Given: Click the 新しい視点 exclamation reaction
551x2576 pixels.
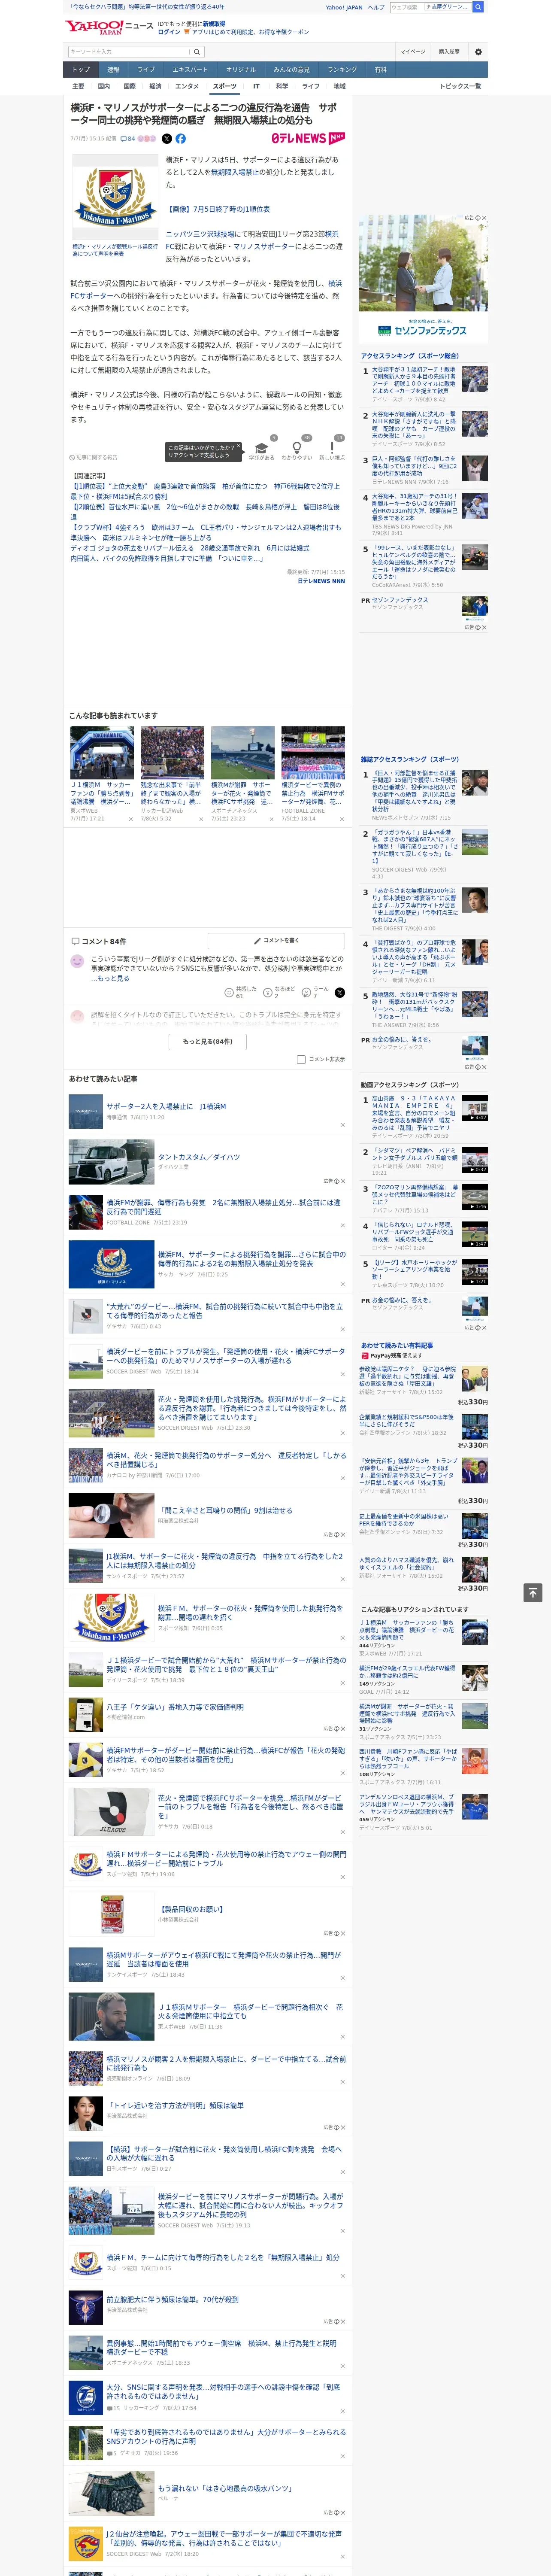Looking at the screenshot, I should pyautogui.click(x=332, y=450).
